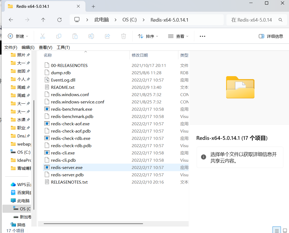
Task: Click the forward navigation arrow
Action: (27, 20)
